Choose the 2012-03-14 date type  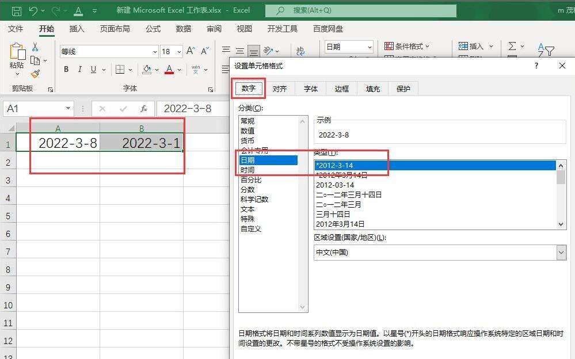335,185
